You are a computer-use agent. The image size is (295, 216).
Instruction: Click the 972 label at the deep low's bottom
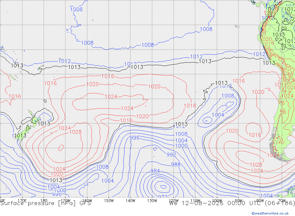[163, 196]
